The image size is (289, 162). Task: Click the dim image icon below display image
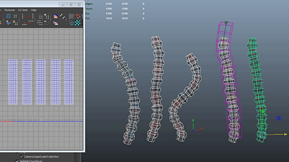click(56, 23)
